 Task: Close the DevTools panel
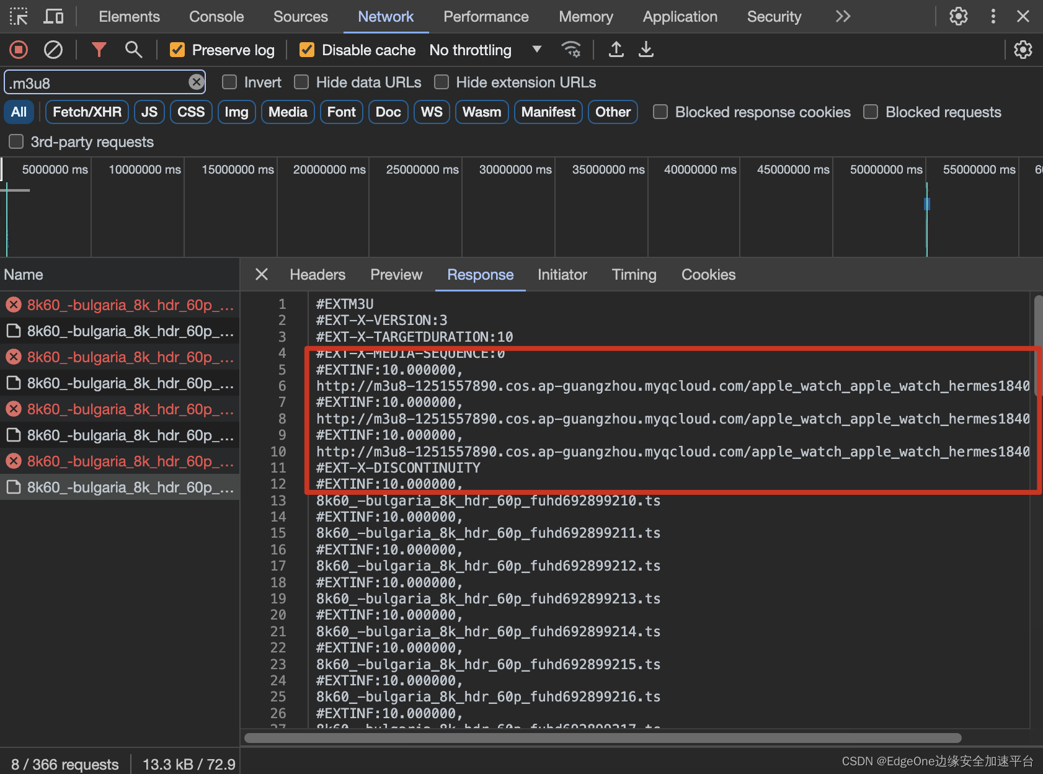[x=1023, y=16]
